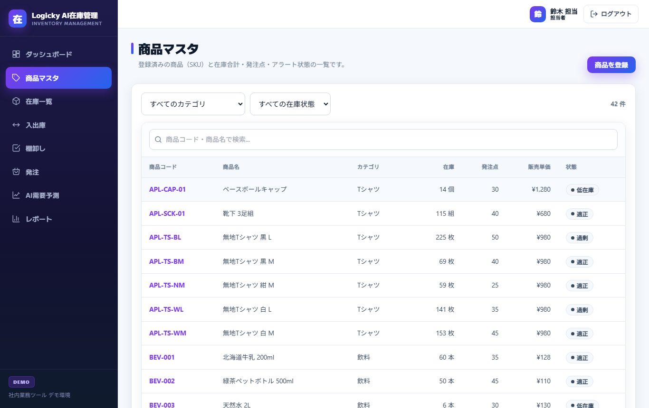Click product name 緑茶ペットボトル 500ml
The height and width of the screenshot is (408, 649).
point(258,381)
